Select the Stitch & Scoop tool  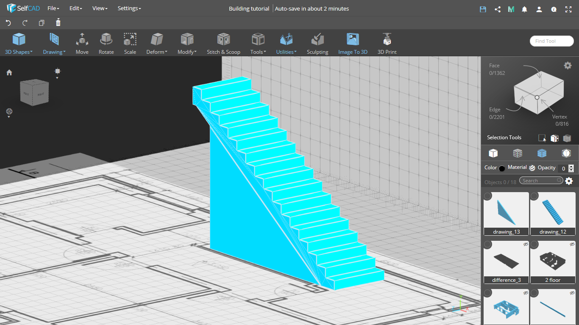223,44
